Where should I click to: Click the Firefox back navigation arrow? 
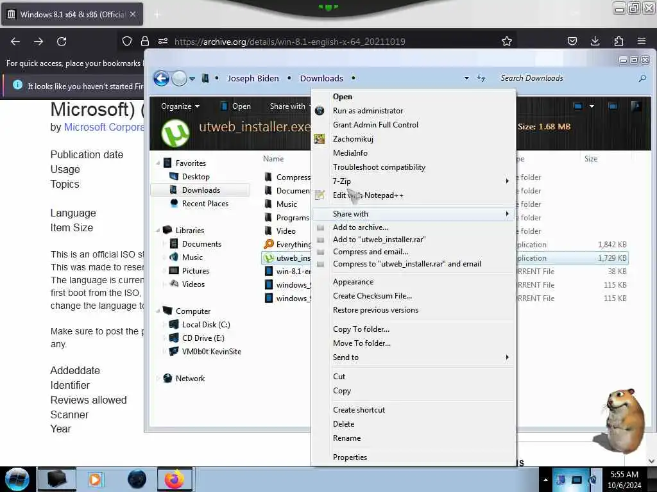click(x=15, y=42)
